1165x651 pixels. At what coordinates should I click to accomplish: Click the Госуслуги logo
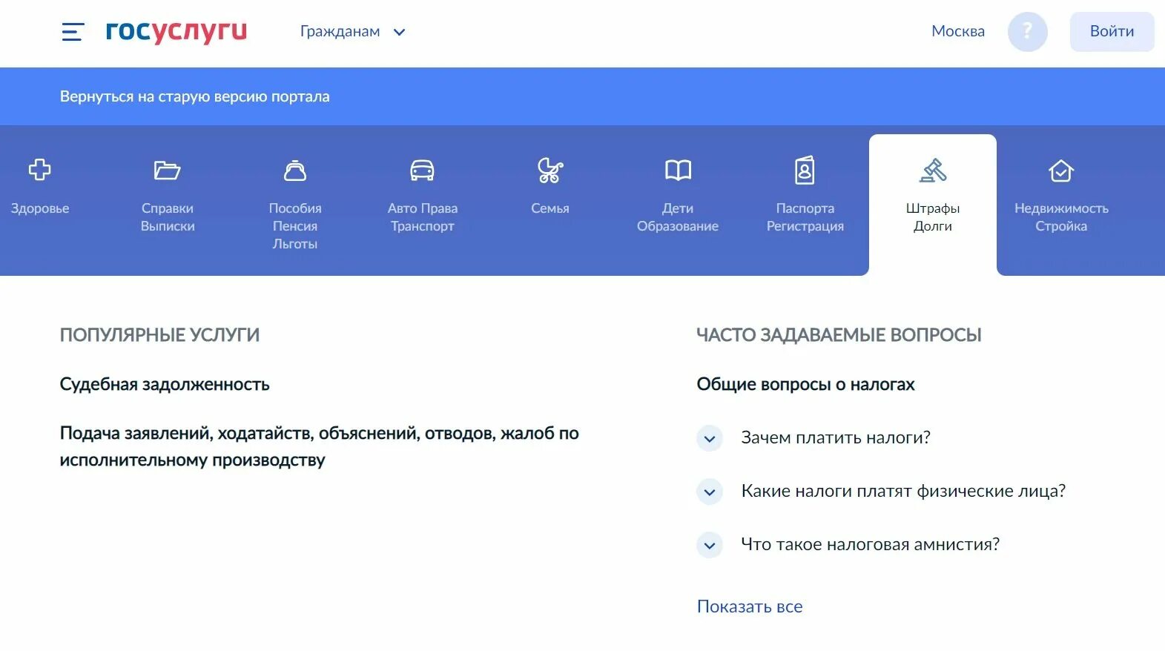click(176, 31)
